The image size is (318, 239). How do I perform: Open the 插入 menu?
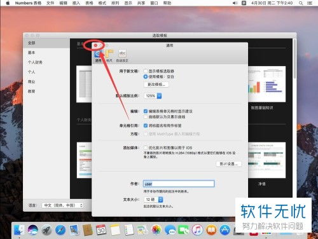(76, 3)
